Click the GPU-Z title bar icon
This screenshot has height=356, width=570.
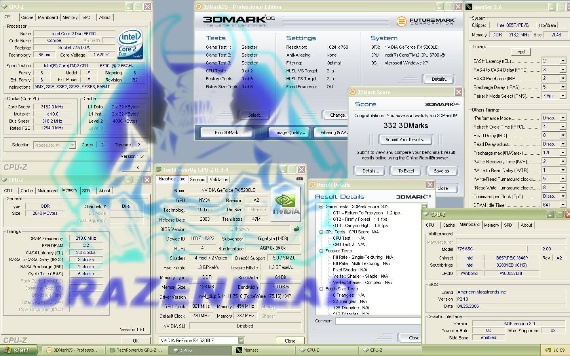[159, 170]
